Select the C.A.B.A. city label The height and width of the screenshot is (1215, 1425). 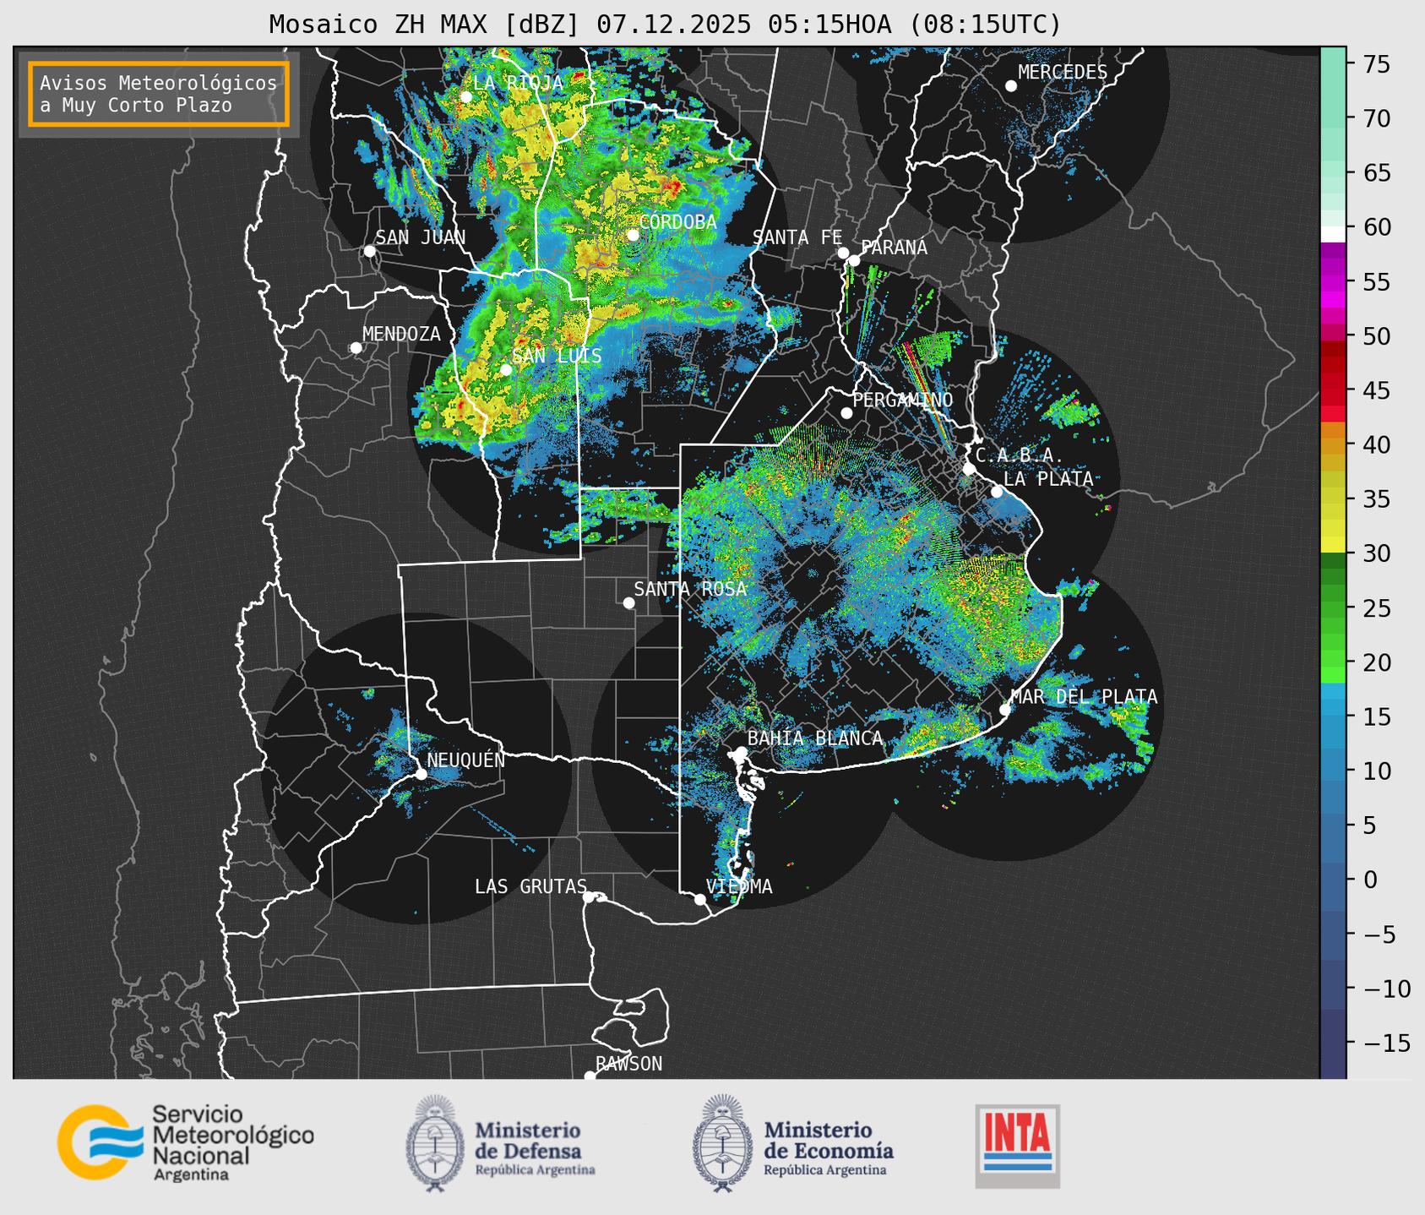[x=1020, y=455]
